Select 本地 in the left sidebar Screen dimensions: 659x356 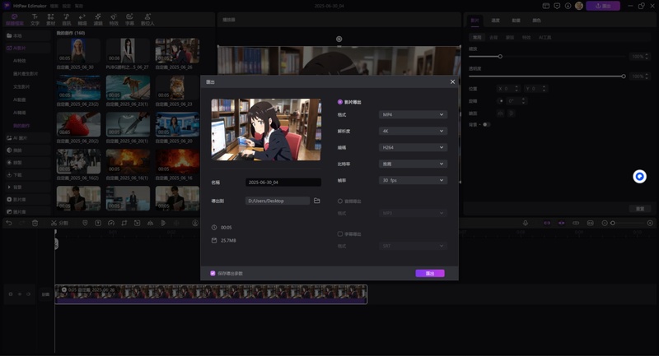click(17, 36)
